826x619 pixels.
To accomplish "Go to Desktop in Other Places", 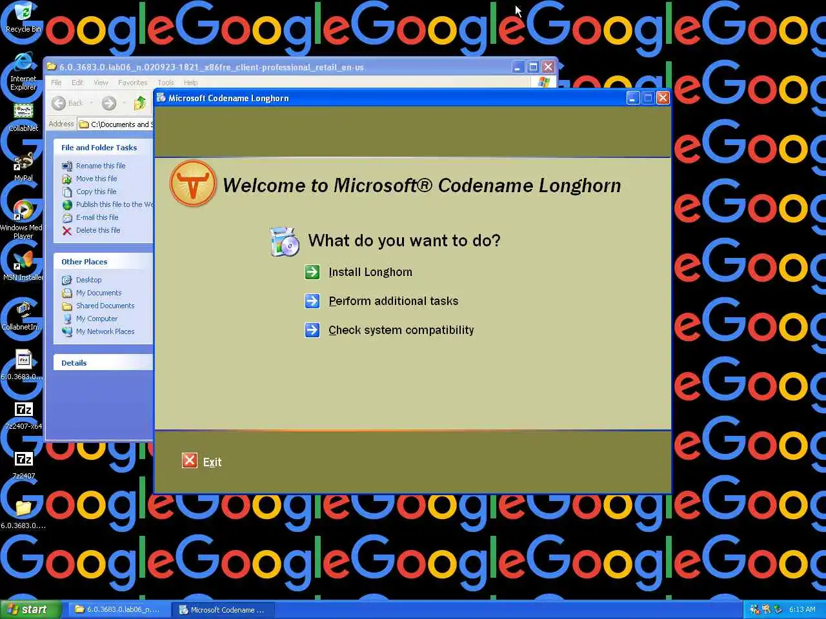I will pyautogui.click(x=88, y=280).
